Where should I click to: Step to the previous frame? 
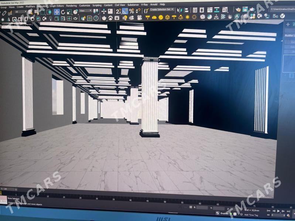[x=274, y=211]
